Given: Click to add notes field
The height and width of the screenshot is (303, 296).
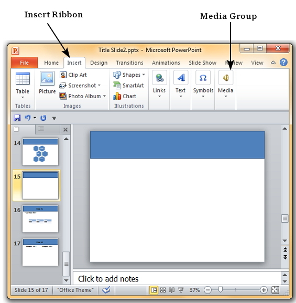Looking at the screenshot, I should point(177,278).
